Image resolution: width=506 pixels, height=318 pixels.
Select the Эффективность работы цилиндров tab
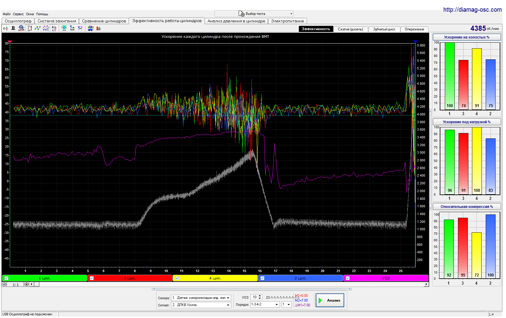point(167,21)
